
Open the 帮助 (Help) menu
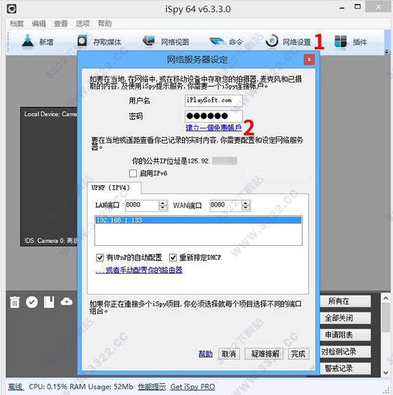coord(105,23)
